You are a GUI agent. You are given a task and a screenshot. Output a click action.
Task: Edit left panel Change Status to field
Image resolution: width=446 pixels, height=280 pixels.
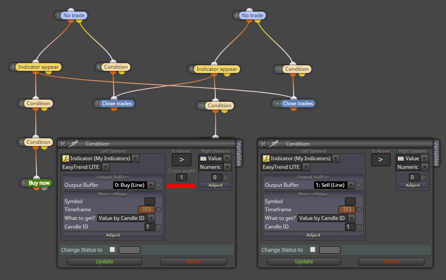(129, 250)
